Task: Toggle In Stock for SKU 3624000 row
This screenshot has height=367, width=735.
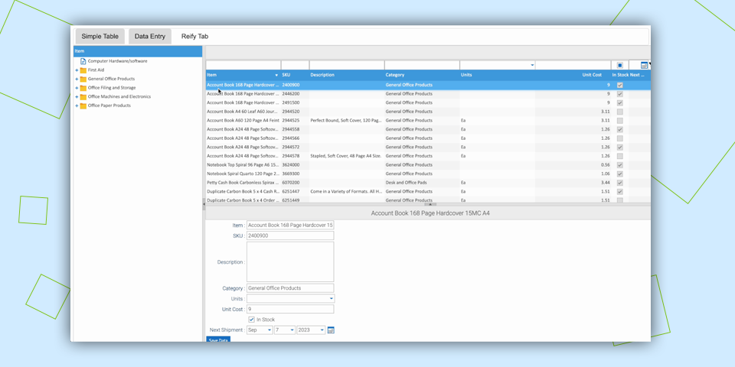Action: click(619, 165)
